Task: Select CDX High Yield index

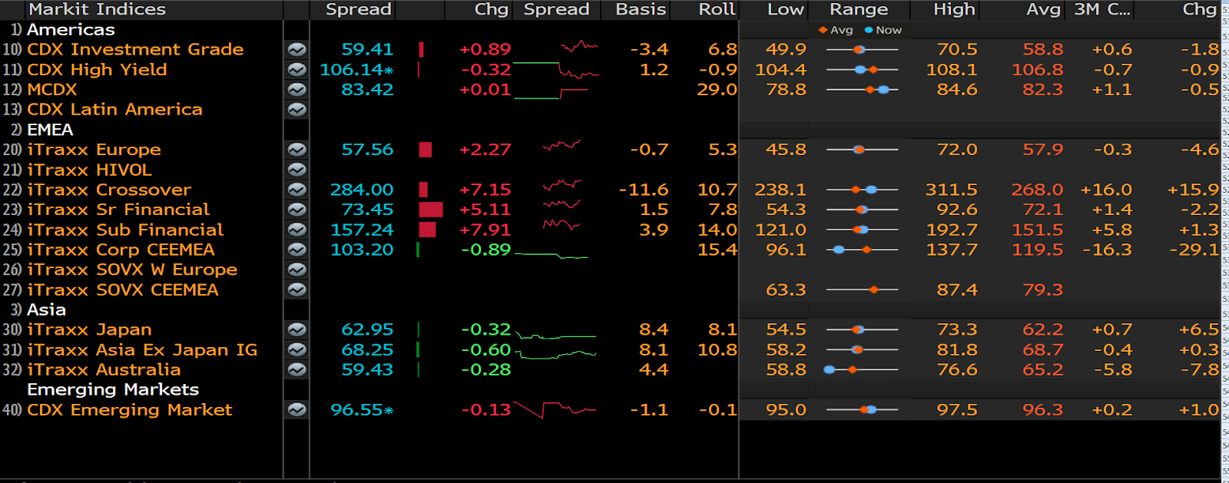Action: click(97, 69)
